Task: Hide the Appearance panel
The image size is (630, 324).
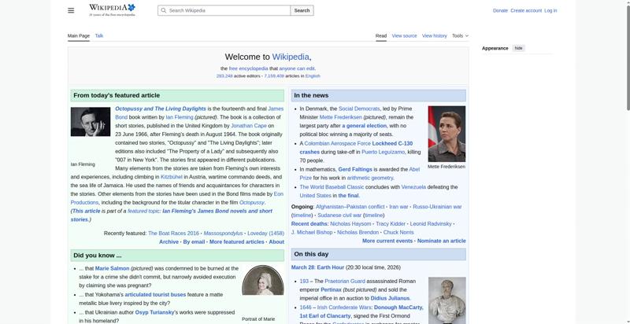Action: (x=518, y=48)
